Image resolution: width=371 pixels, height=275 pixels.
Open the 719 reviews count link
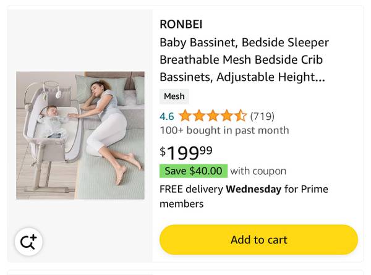click(x=262, y=116)
